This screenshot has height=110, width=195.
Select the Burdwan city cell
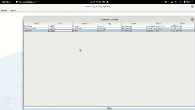[x=109, y=31]
